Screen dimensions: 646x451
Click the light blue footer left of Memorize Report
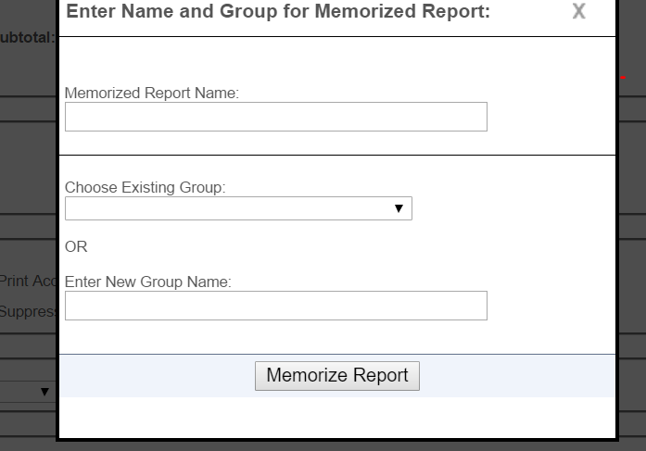pos(157,376)
